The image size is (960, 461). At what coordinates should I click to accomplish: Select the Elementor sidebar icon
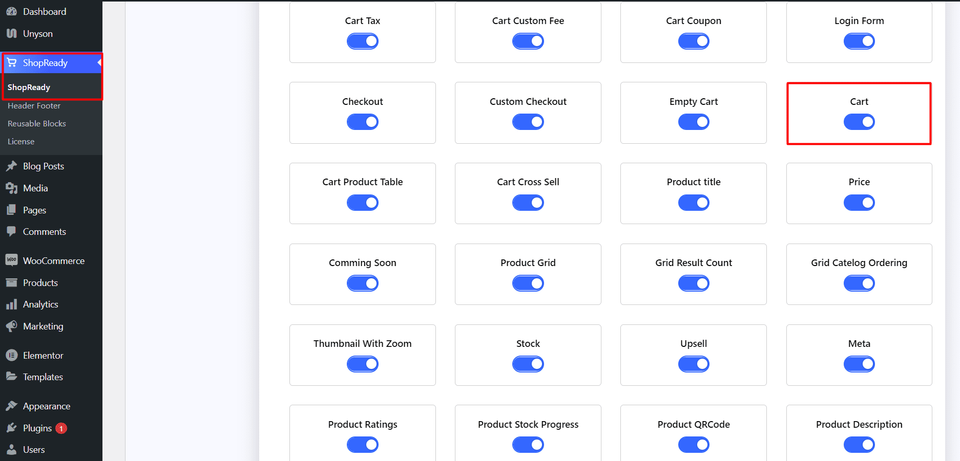[12, 355]
